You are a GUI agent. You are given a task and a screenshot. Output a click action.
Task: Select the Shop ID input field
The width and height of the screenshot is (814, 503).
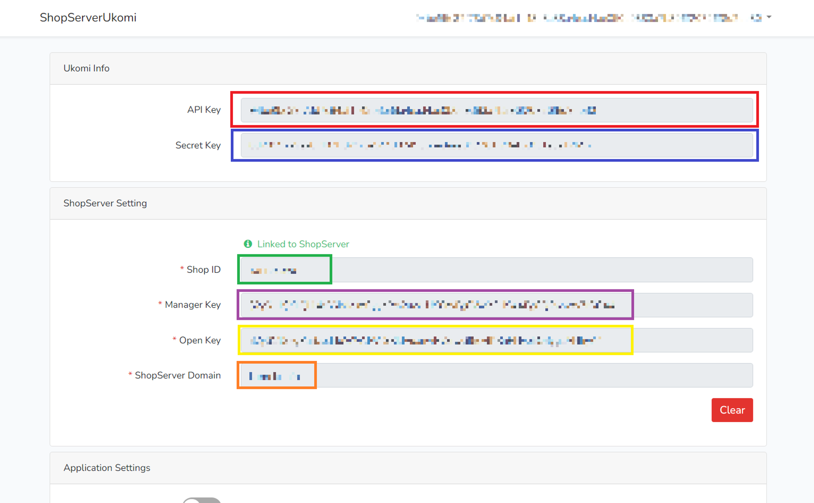(x=497, y=270)
